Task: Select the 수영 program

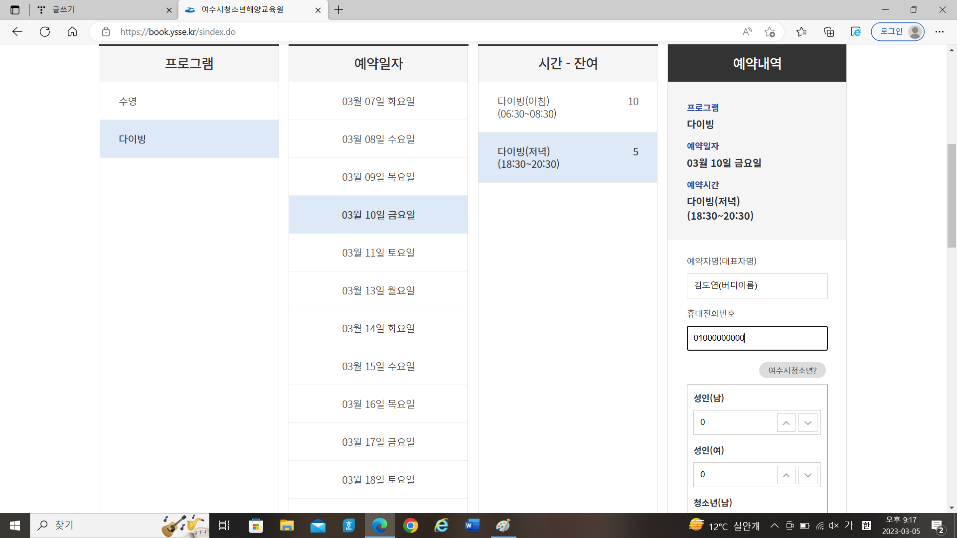Action: (x=189, y=101)
